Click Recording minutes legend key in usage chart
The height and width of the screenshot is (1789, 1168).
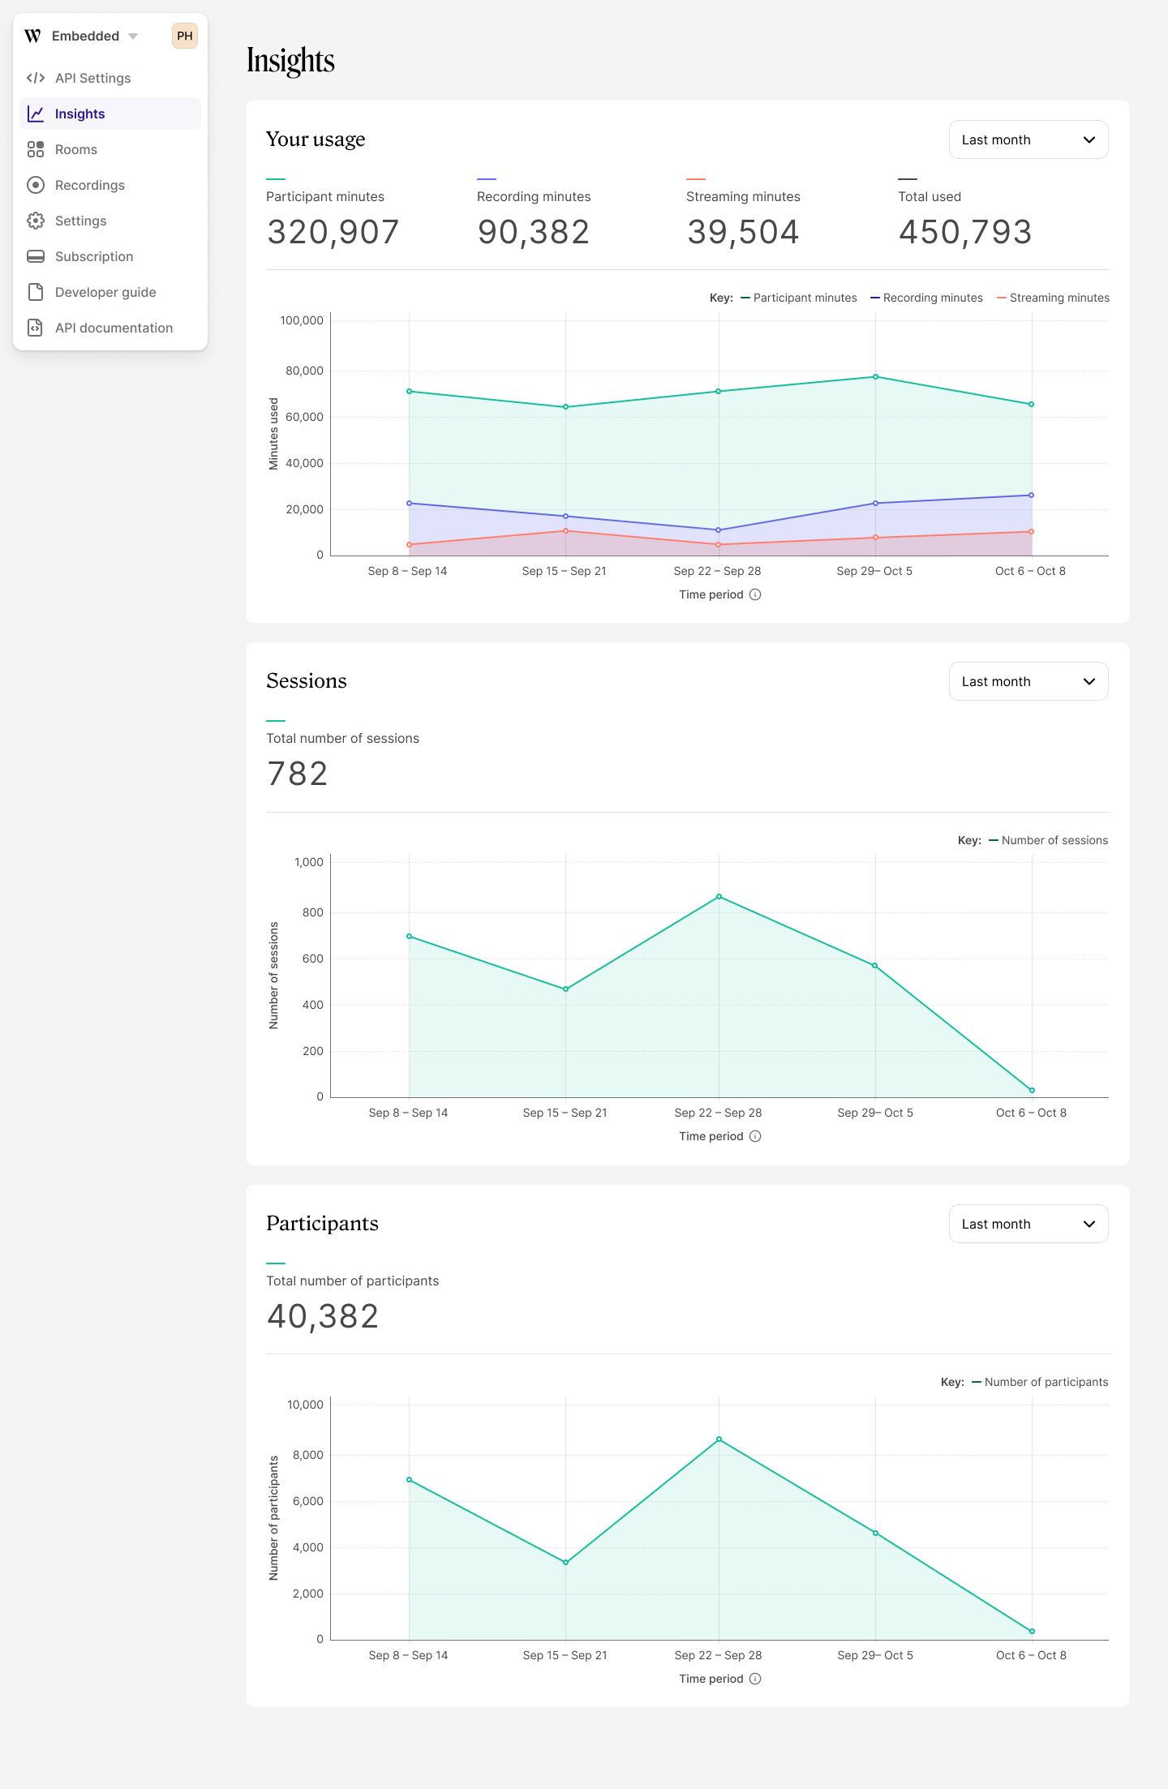tap(926, 298)
